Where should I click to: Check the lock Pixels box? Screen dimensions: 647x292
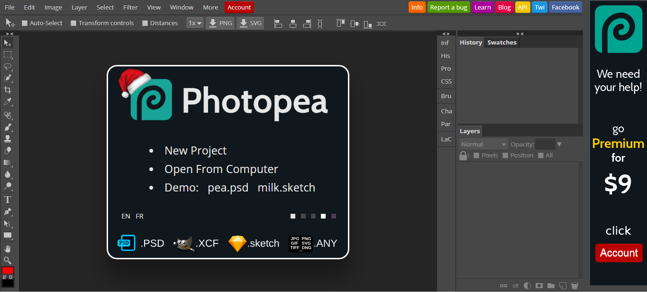pyautogui.click(x=476, y=155)
